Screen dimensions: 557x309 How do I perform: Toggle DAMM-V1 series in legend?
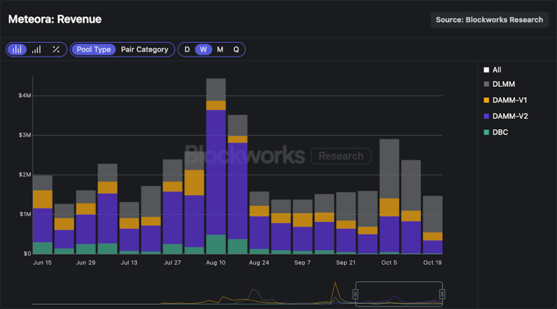click(486, 100)
